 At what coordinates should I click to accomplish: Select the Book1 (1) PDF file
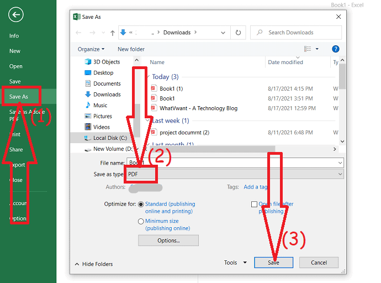click(x=171, y=88)
